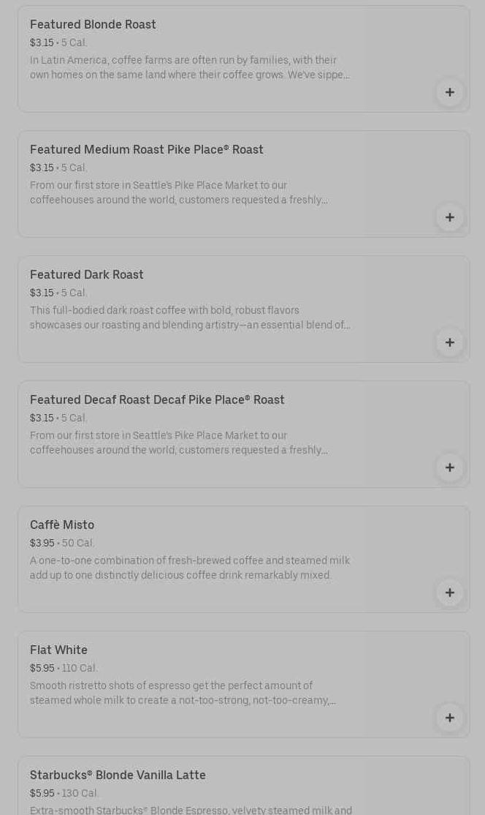
Task: Add Flat White with its plus icon
Action: click(x=450, y=718)
